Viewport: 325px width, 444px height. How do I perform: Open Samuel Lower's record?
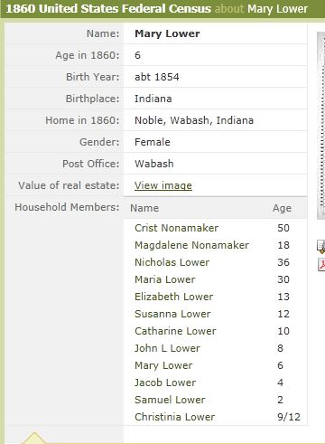point(170,400)
